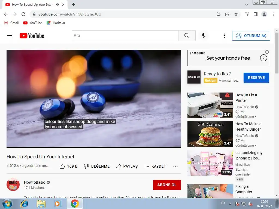279x209 pixels.
Task: Click KAYDET to save the video
Action: click(155, 166)
